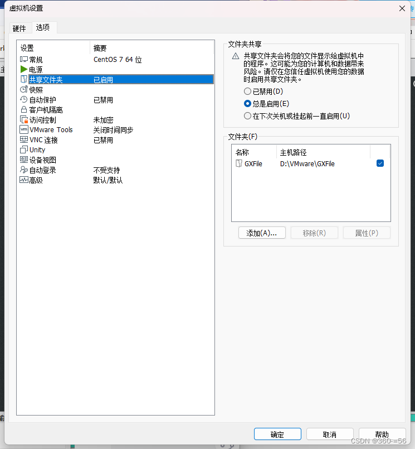415x449 pixels.
Task: Confirm with the 确定 button
Action: click(x=277, y=434)
